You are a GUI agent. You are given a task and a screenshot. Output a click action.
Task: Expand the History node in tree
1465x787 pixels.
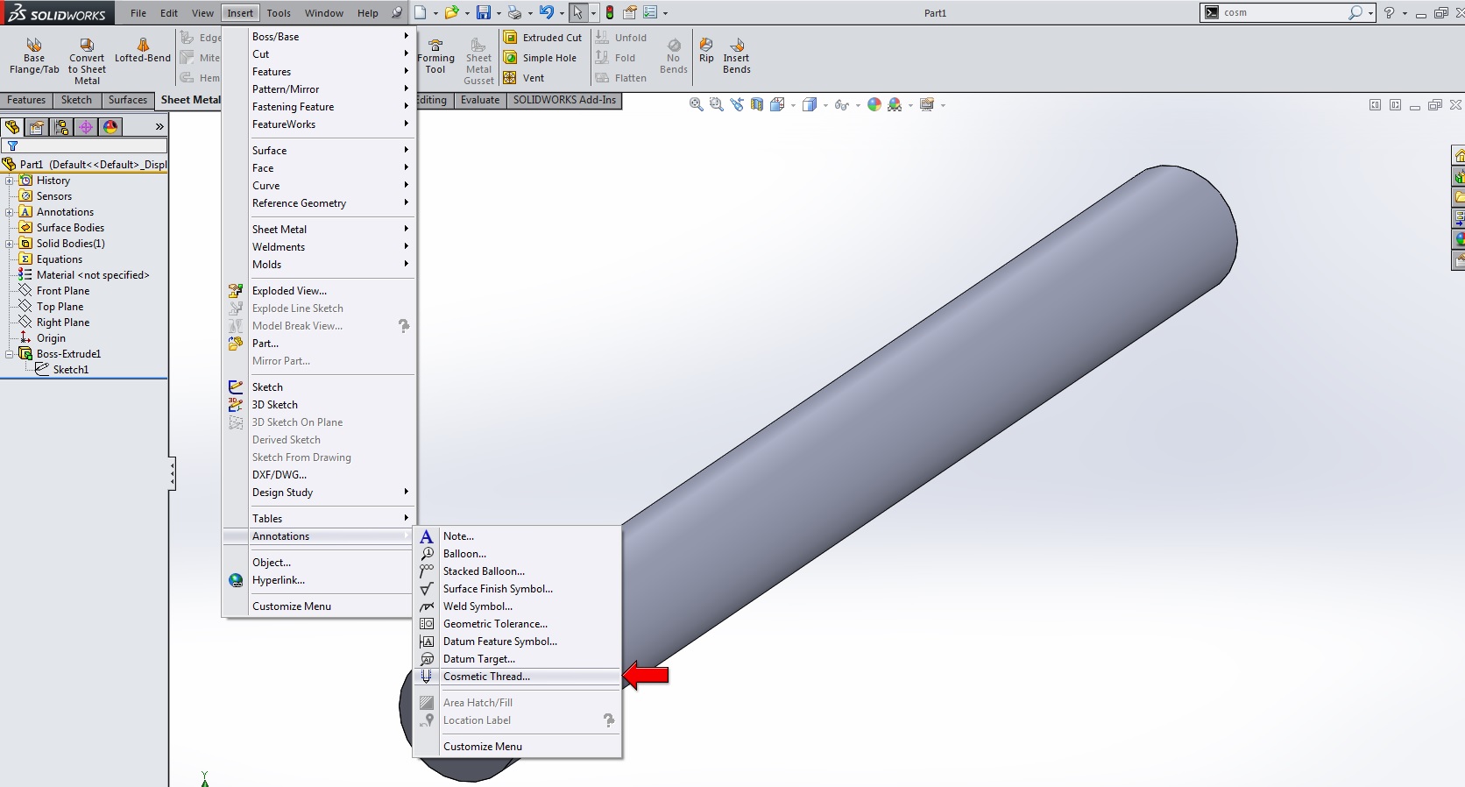coord(10,181)
